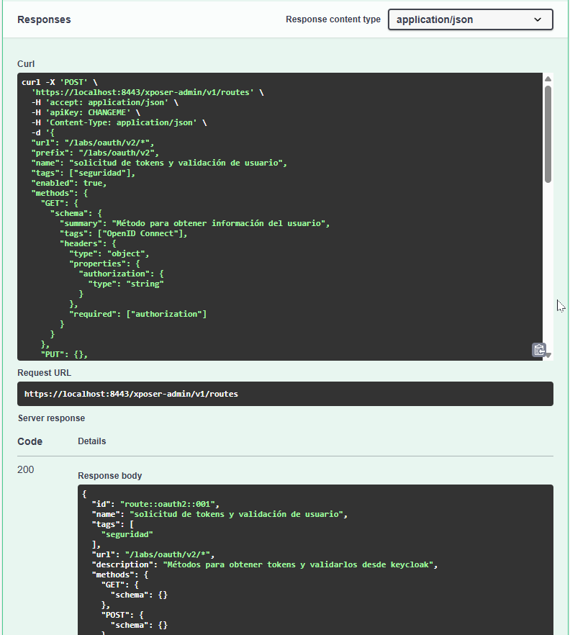
Task: Click the chevron in the content type selector
Action: click(538, 19)
